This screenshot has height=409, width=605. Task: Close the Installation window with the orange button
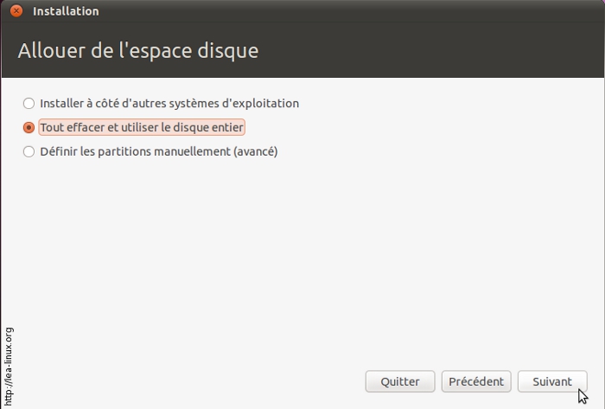[16, 11]
